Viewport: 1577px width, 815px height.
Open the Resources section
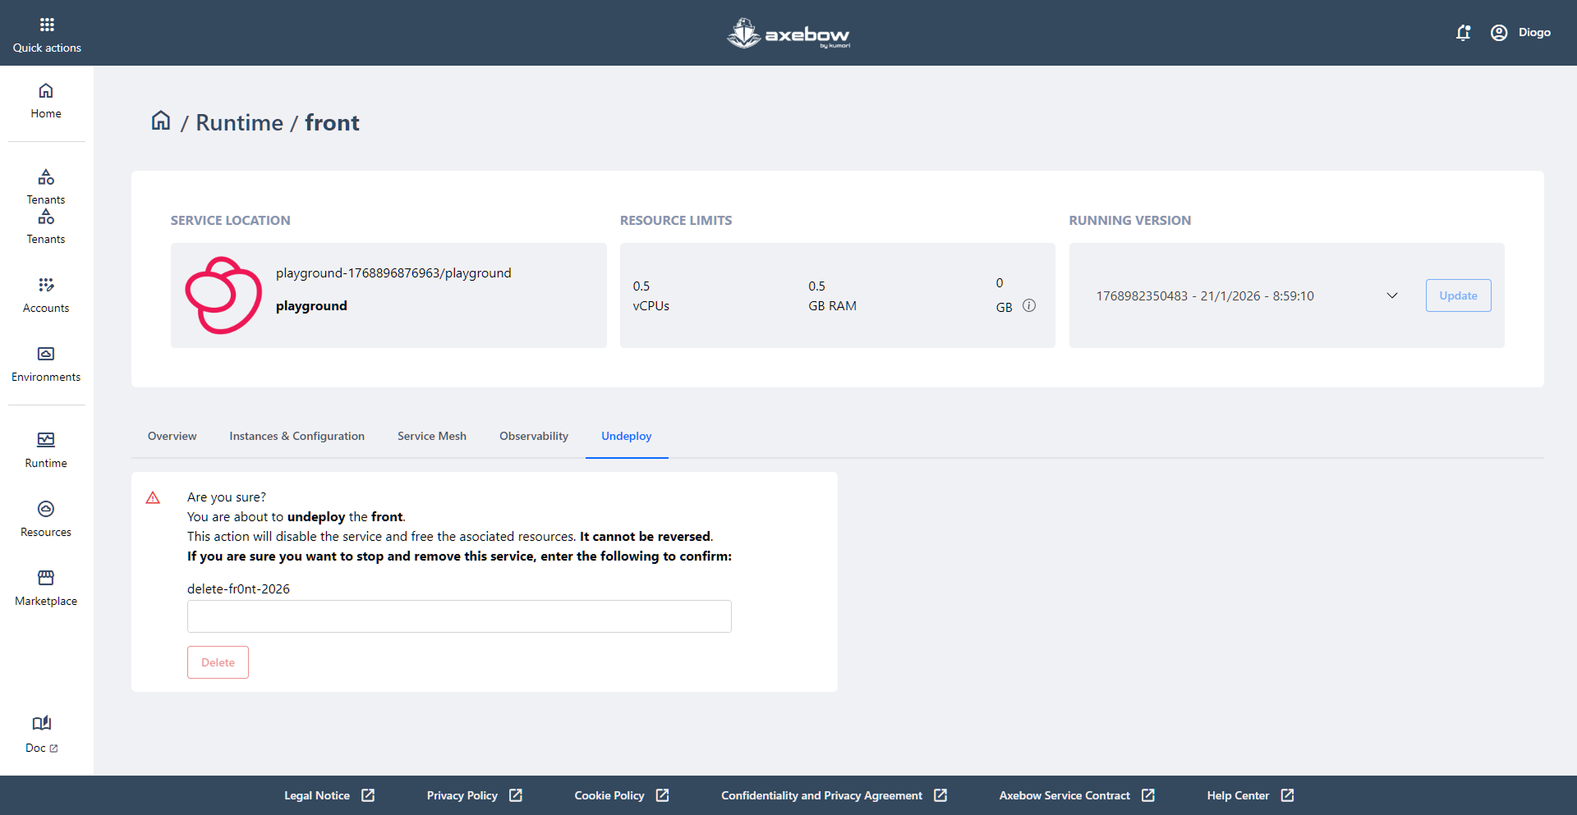tap(46, 519)
